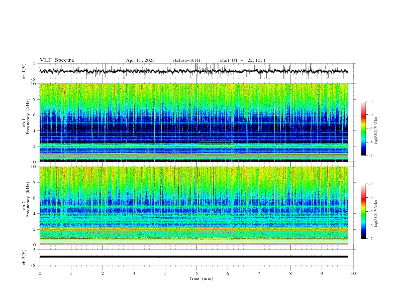Click the ch.2 colorbar log(PSD) label
Screen dimensions: 398x307
376,213
